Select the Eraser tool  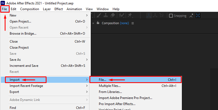pos(113,15)
